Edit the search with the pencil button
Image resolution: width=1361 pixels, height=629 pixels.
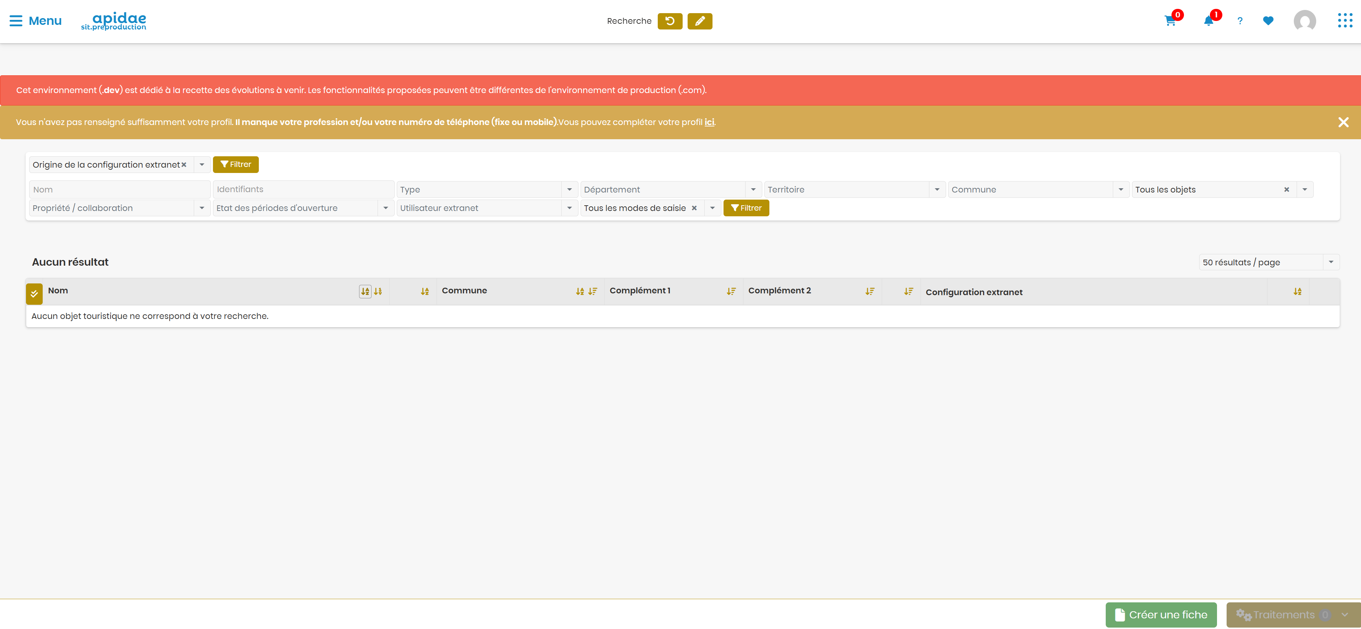coord(699,21)
